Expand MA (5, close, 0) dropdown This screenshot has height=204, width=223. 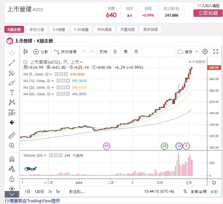[51, 74]
